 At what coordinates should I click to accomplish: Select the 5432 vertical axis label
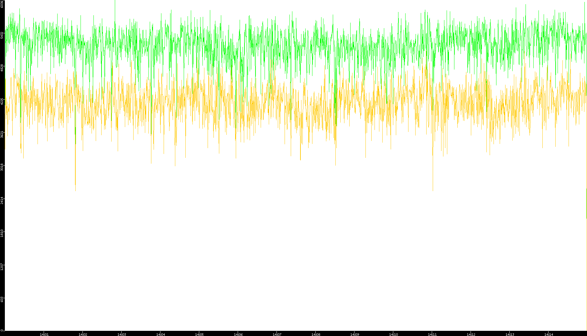(x=2, y=35)
